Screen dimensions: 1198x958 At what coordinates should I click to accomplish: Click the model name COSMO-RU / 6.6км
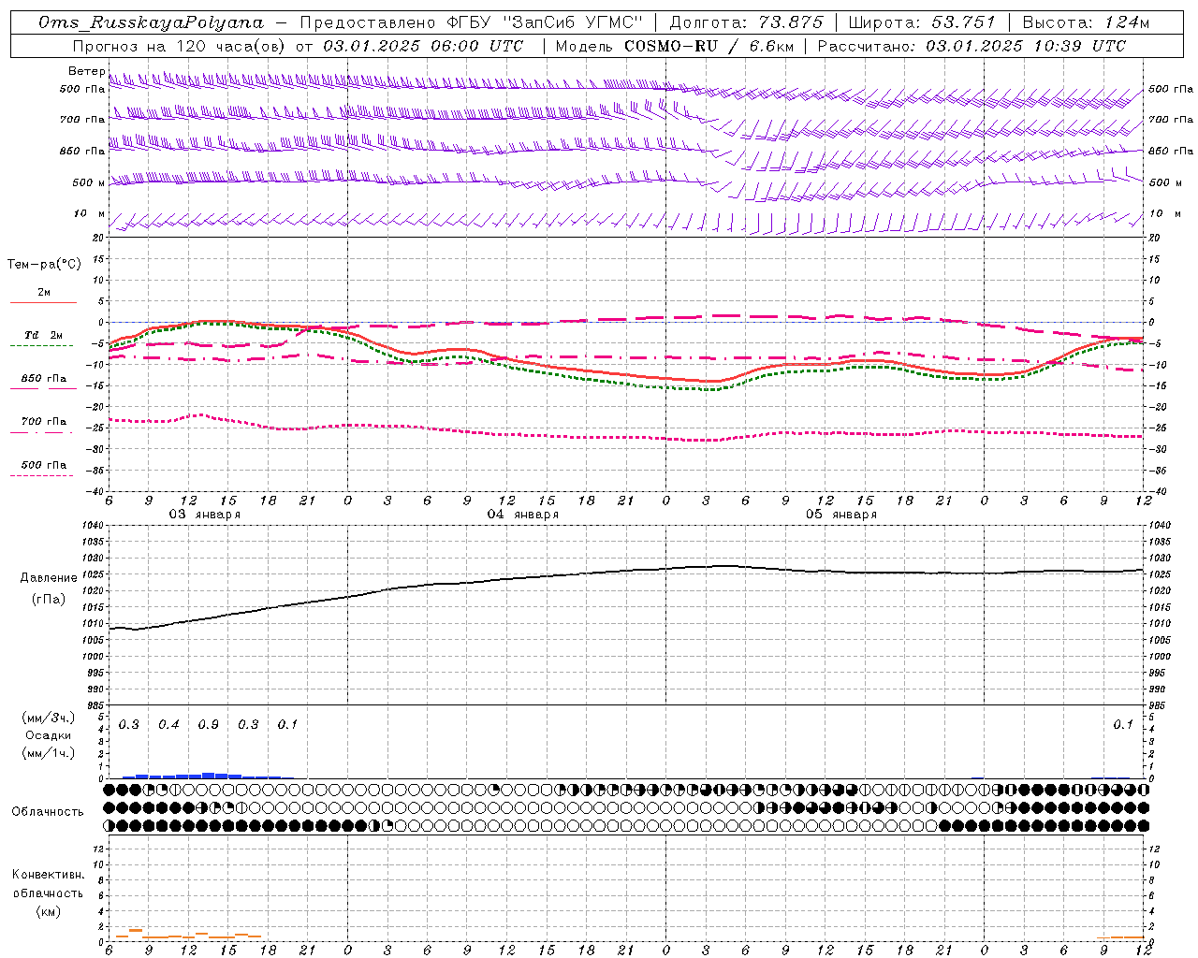(709, 46)
